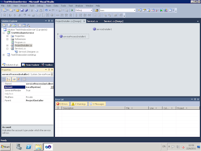Switch to the Service1.cs [Design] tab
The image size is (201, 151).
pyautogui.click(x=114, y=21)
